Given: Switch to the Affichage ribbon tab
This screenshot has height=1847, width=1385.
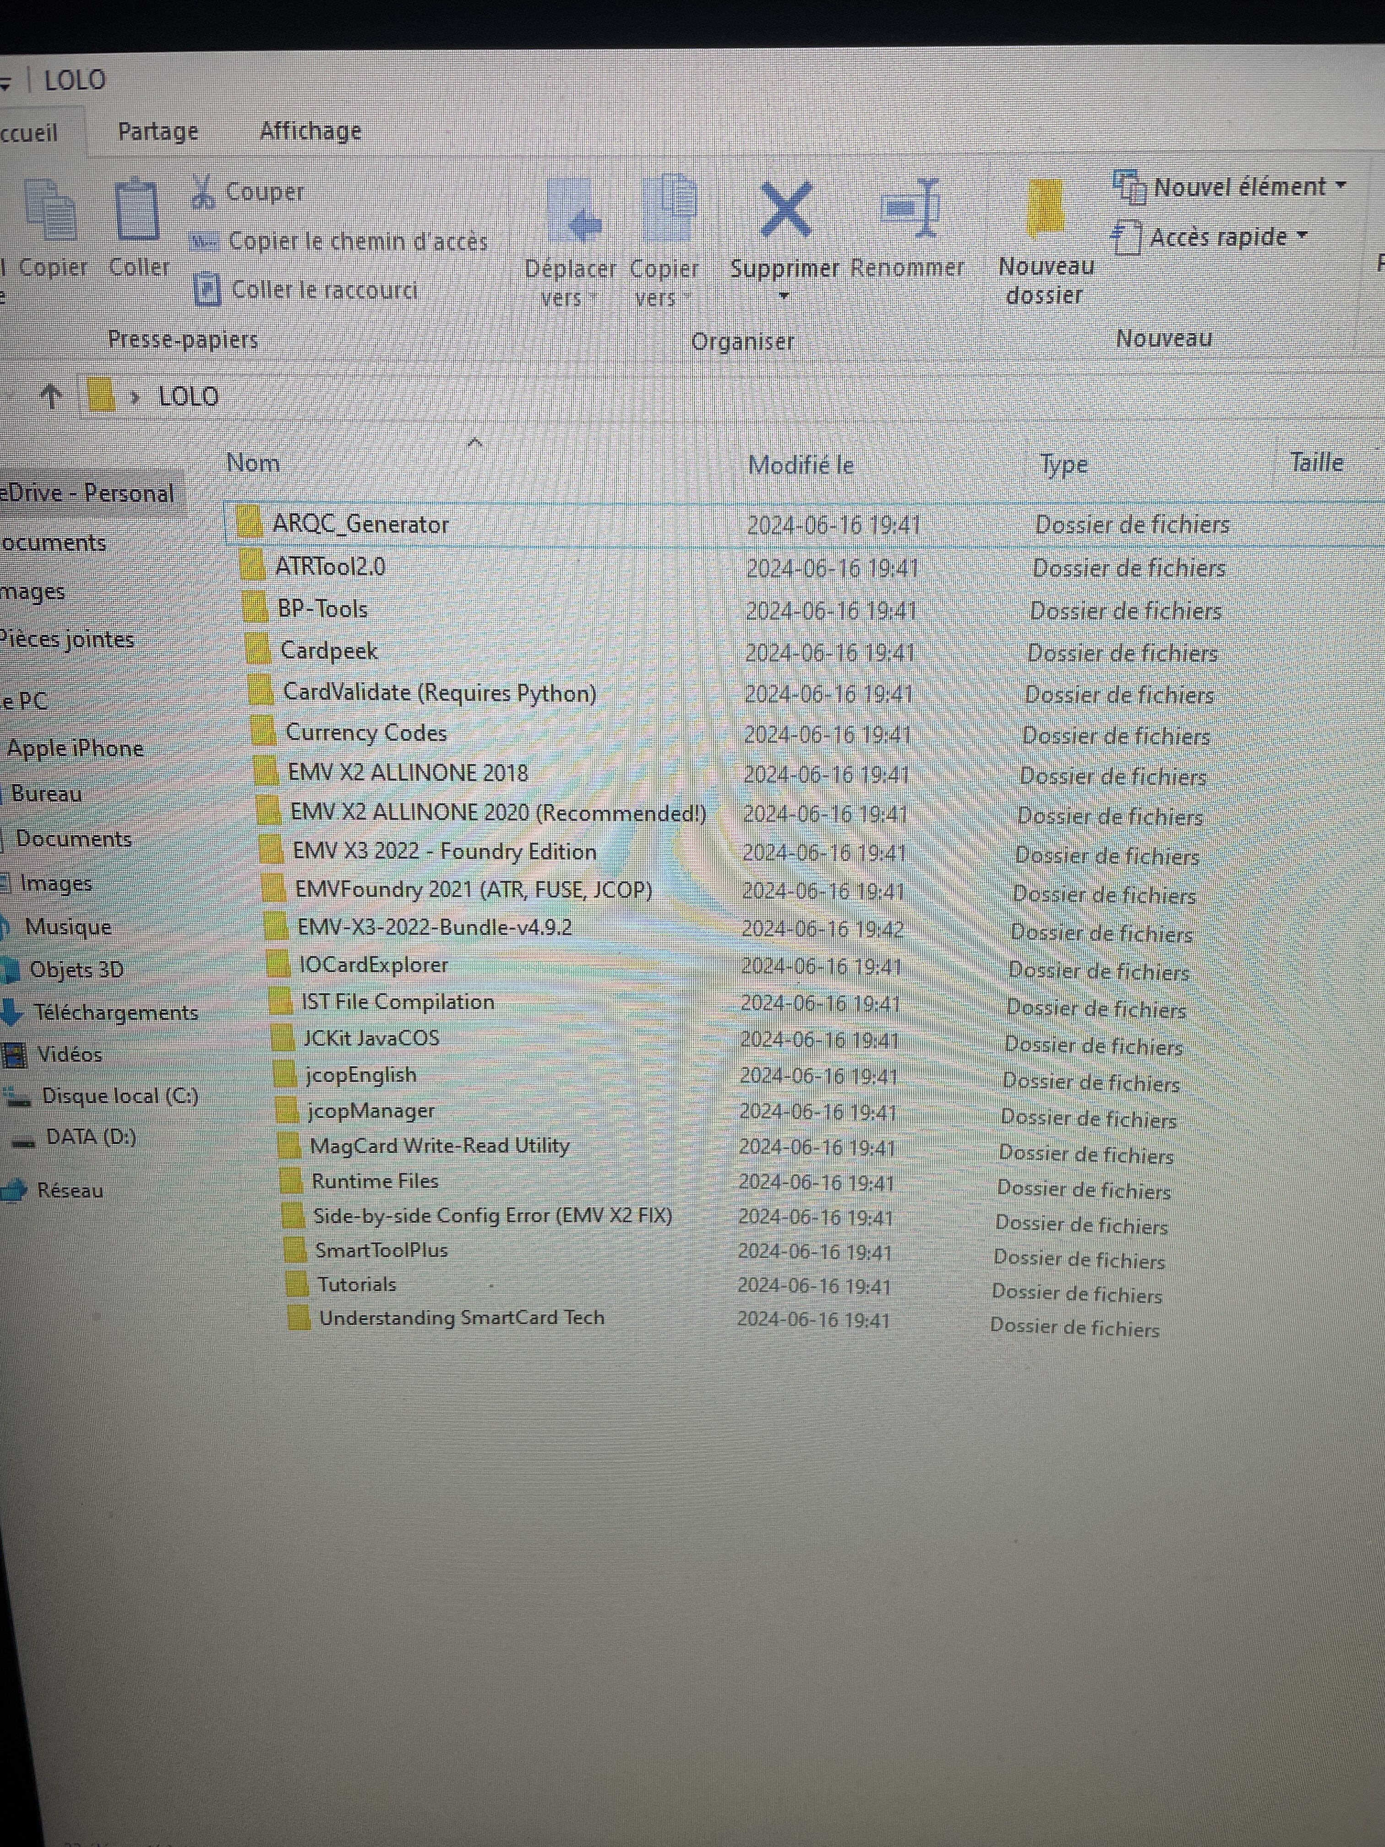Looking at the screenshot, I should click(x=310, y=131).
